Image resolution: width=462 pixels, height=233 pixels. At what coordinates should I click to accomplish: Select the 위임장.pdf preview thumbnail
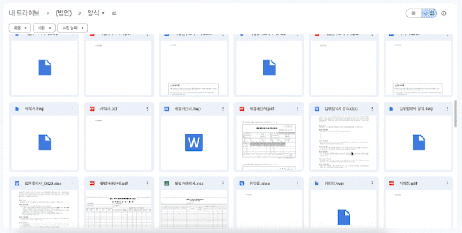[418, 209]
